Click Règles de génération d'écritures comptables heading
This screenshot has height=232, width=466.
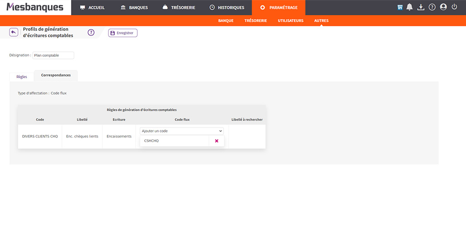click(142, 110)
